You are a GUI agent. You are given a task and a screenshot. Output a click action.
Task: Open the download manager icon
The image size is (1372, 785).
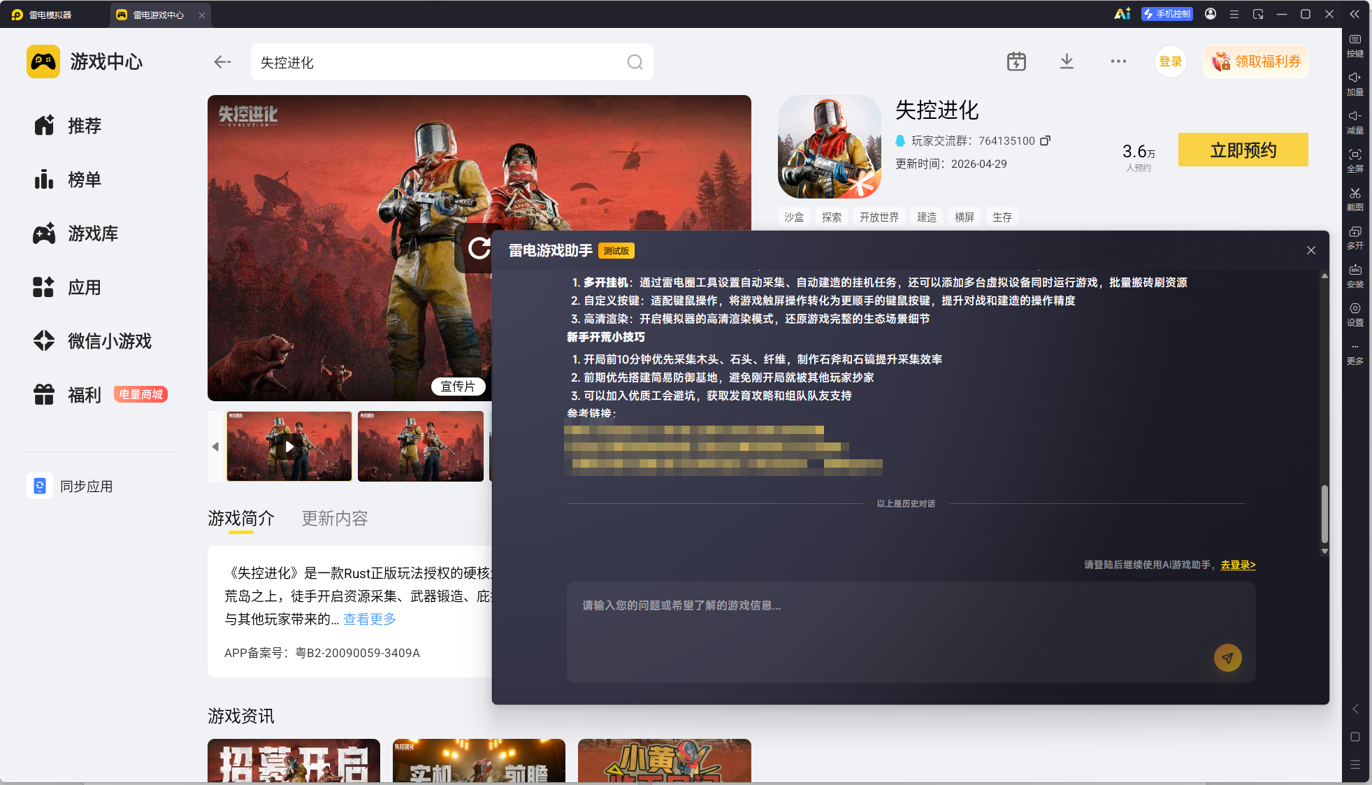tap(1067, 62)
